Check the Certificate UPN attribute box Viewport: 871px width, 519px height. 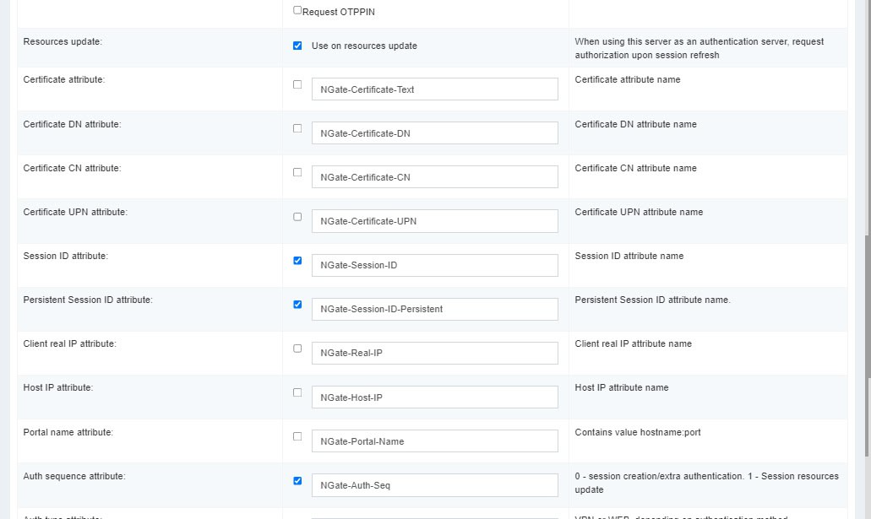pyautogui.click(x=297, y=217)
